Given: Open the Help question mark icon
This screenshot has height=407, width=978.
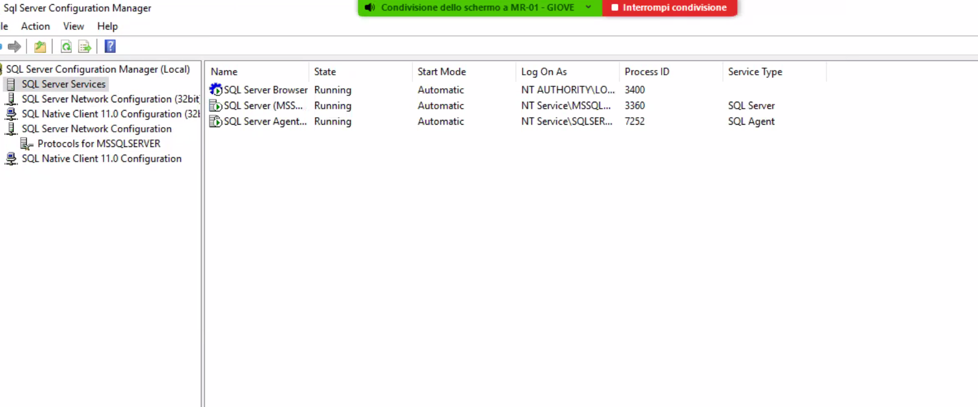Looking at the screenshot, I should (x=110, y=46).
